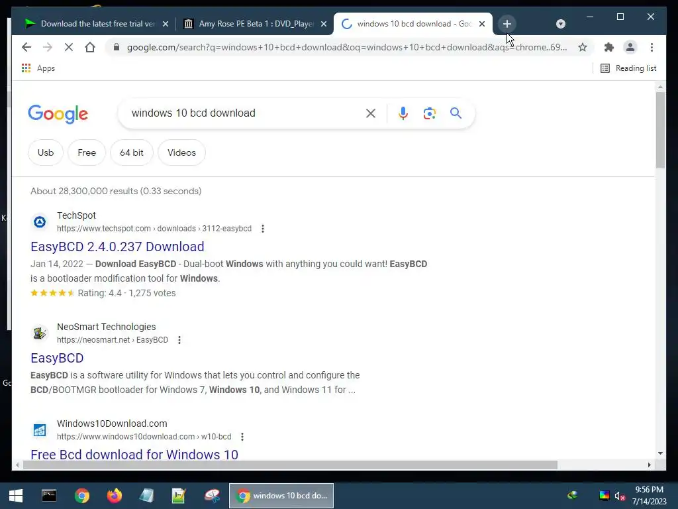Close the Download latest free trial tab
Screen dimensions: 678x509
pyautogui.click(x=165, y=24)
